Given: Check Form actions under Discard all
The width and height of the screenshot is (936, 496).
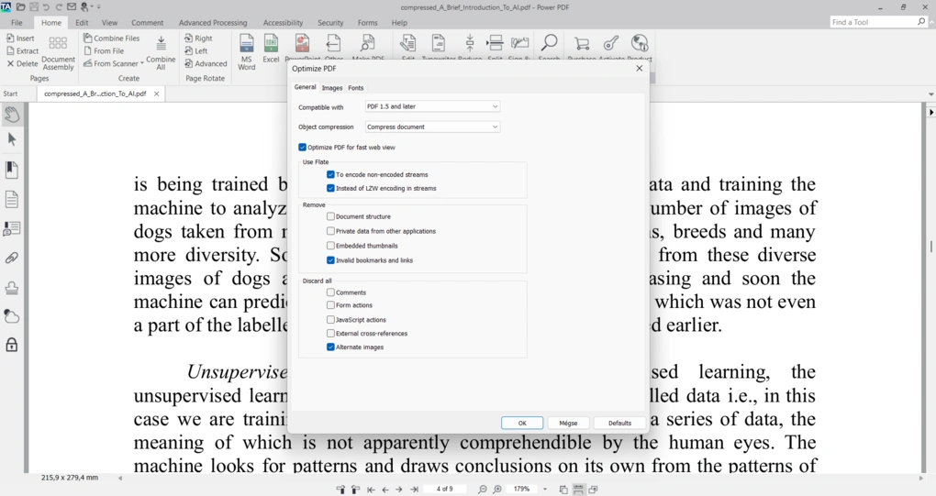Looking at the screenshot, I should (x=330, y=304).
